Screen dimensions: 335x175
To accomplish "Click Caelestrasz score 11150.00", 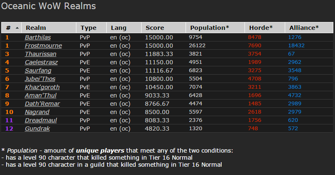I will tap(159, 62).
